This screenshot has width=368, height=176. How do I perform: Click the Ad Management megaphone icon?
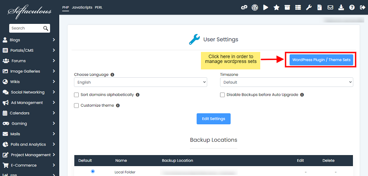tap(6, 102)
